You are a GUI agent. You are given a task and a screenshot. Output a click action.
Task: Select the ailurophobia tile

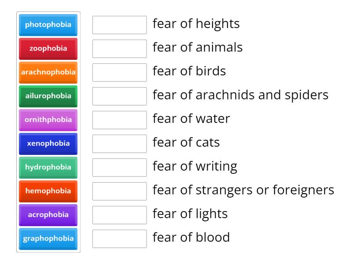coord(48,96)
